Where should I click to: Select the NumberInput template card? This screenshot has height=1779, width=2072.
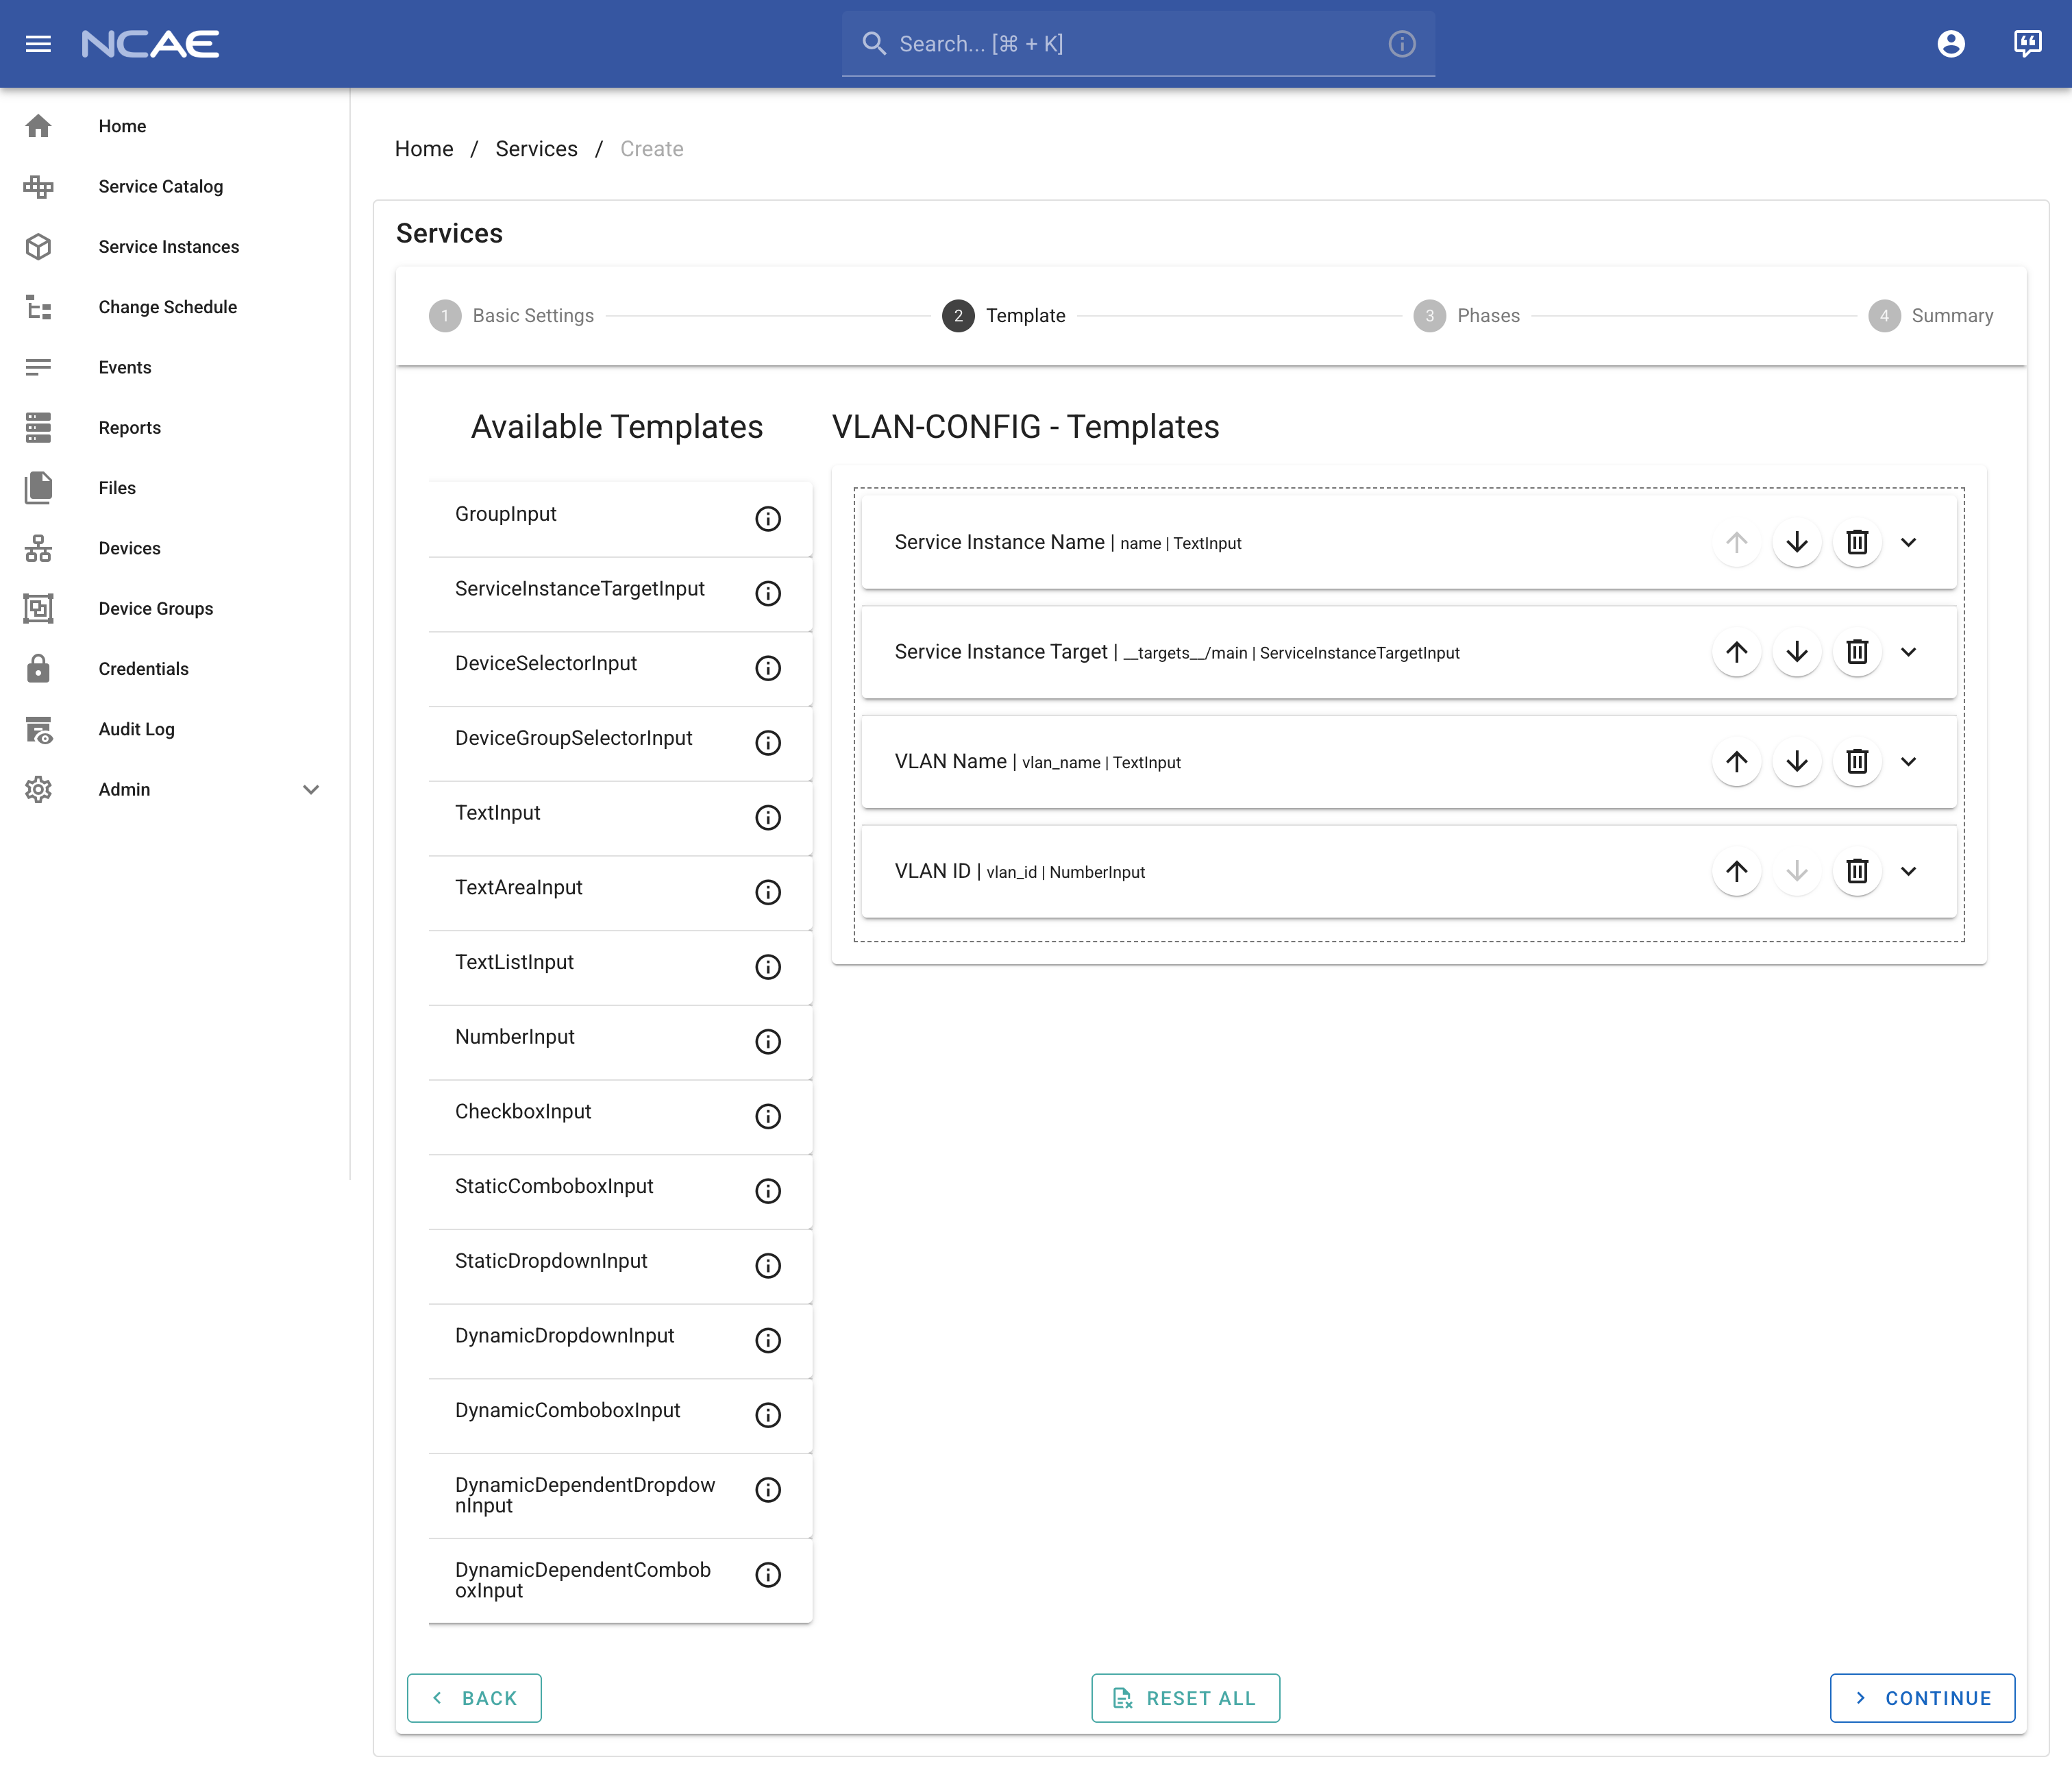(x=620, y=1042)
